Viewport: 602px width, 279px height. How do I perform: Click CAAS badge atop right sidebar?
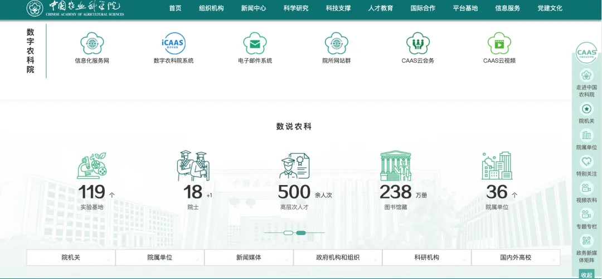coord(586,53)
